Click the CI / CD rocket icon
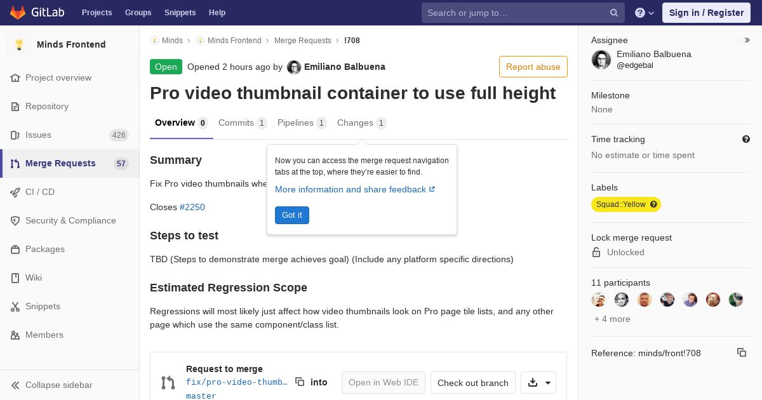 15,192
